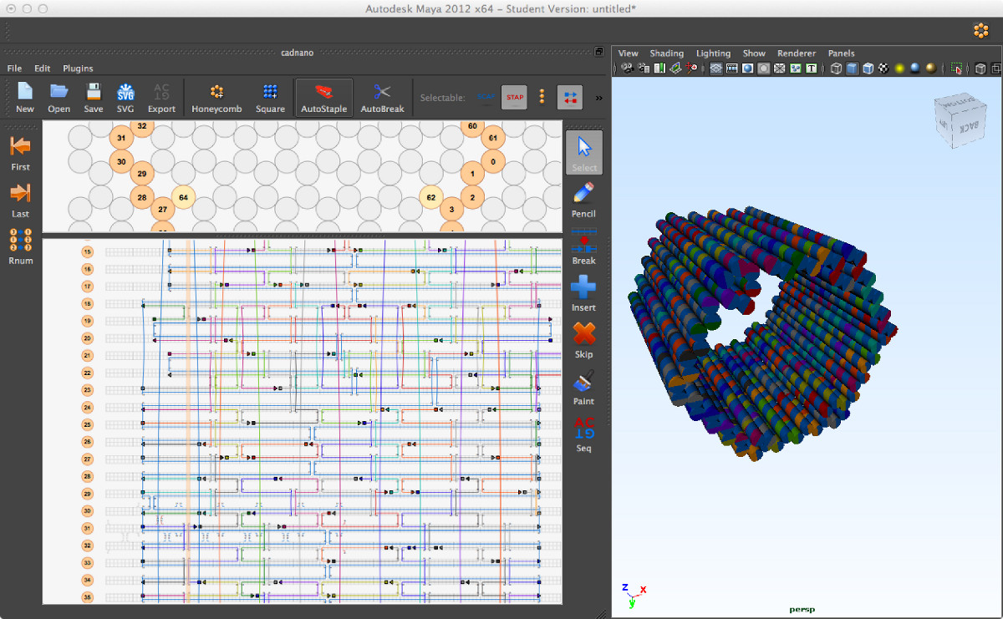Toggle SCAF scaffold selectability
Image resolution: width=1003 pixels, height=619 pixels.
click(x=485, y=98)
